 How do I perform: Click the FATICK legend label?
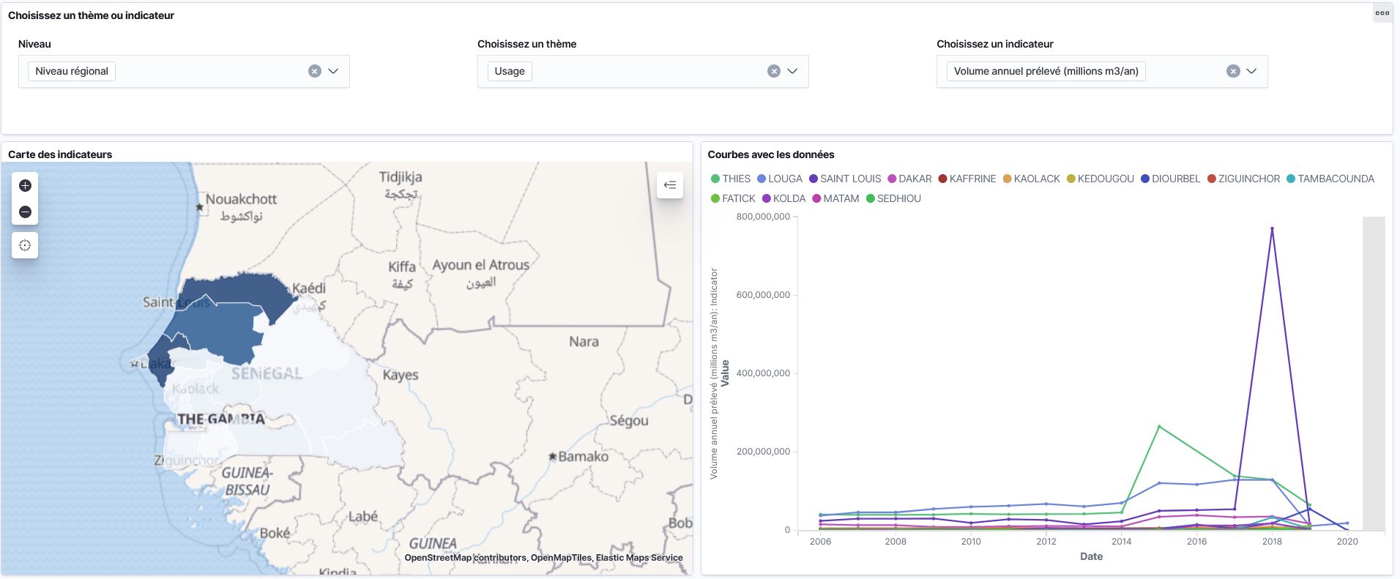pos(739,198)
